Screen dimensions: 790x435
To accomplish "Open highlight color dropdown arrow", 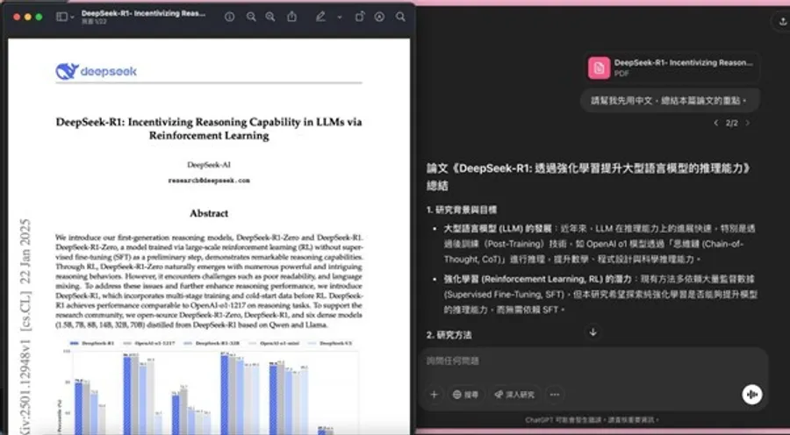I will tap(340, 18).
